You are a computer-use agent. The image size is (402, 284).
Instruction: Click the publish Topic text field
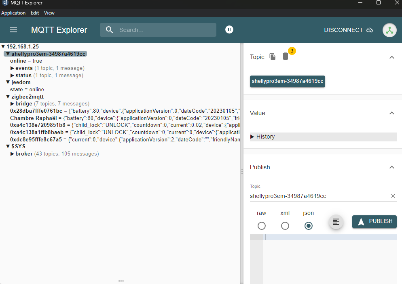tap(319, 196)
